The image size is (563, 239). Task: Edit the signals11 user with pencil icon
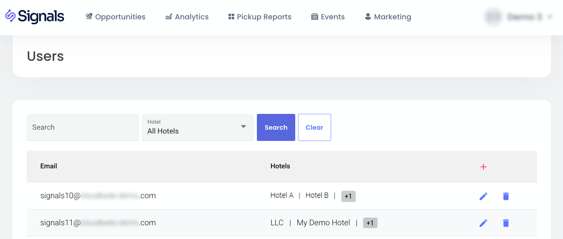pos(483,223)
